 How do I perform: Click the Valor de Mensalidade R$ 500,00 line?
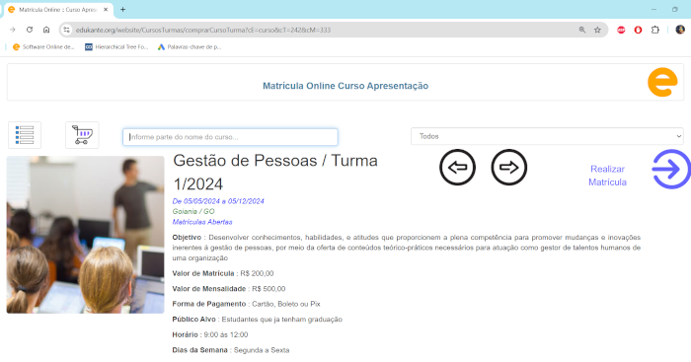tap(229, 289)
